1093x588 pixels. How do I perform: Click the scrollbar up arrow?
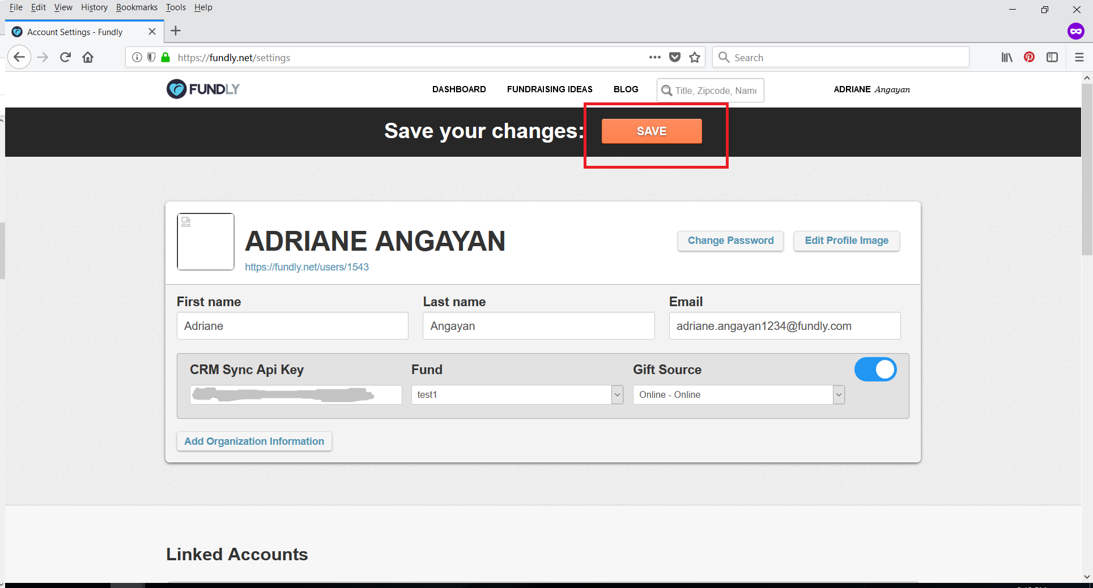[x=1087, y=78]
